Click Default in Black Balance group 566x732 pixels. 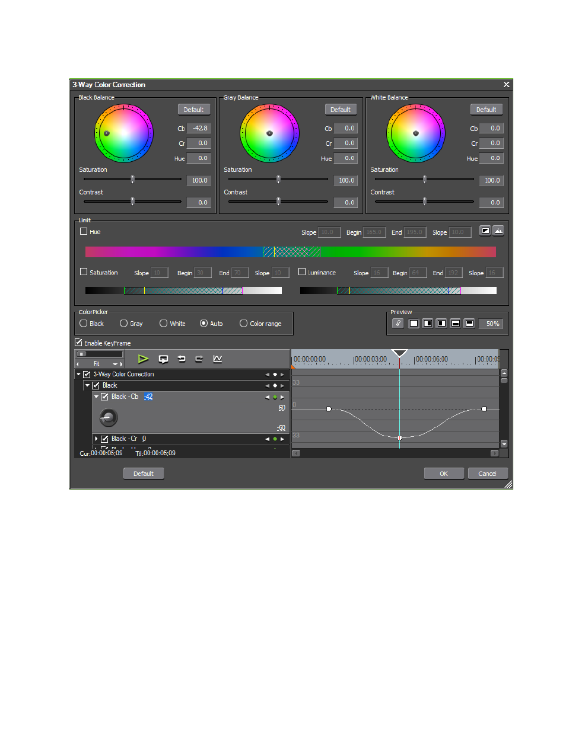pyautogui.click(x=194, y=110)
